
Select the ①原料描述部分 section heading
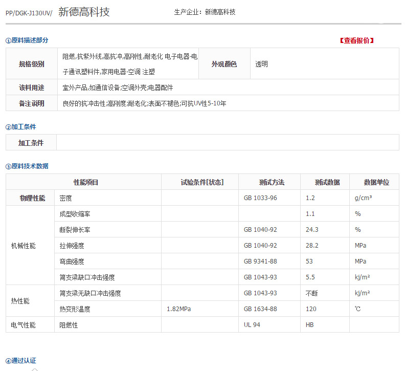tap(27, 40)
